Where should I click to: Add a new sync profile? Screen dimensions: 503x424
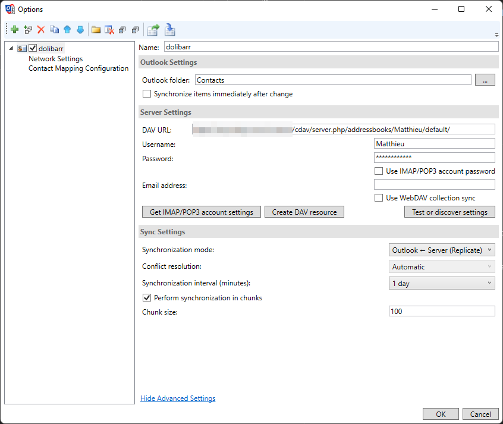click(x=14, y=29)
